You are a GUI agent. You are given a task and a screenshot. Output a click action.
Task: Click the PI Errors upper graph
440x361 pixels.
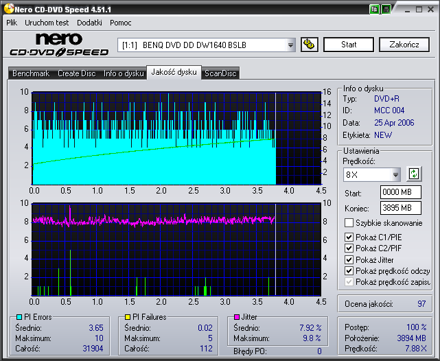tap(176, 138)
